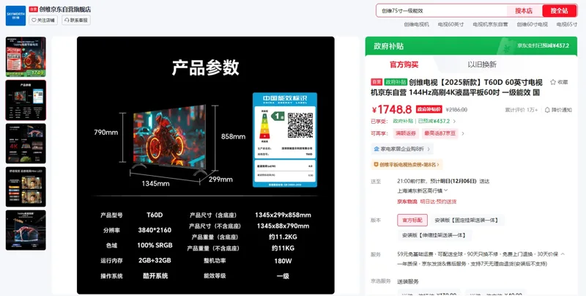
Task: Click the 最高返87京豆 tag
Action: coord(440,133)
